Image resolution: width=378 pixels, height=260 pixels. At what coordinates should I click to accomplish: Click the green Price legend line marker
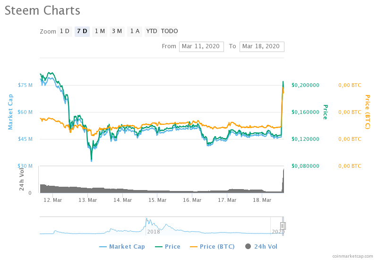[159, 247]
